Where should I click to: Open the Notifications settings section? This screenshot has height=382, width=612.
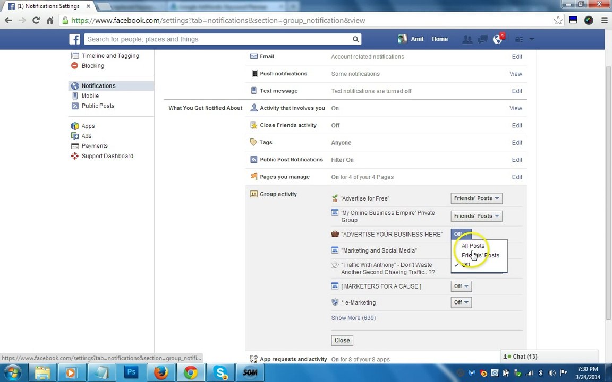coord(111,86)
